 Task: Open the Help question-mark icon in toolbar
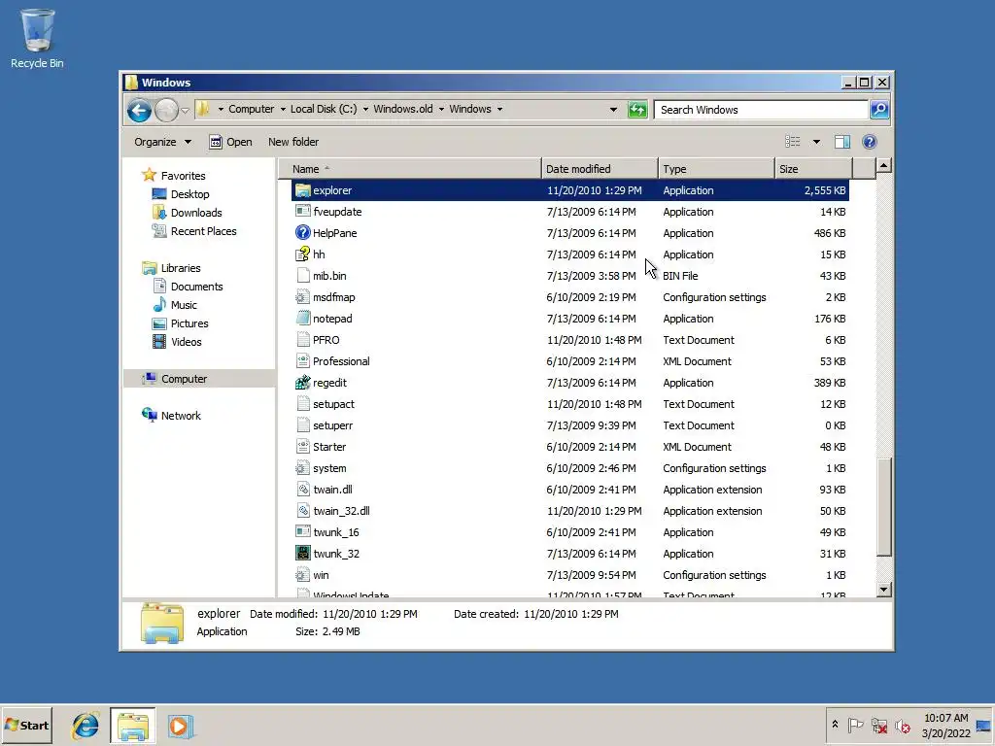pos(870,142)
